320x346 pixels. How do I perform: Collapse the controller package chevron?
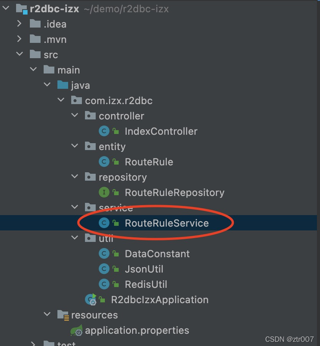tap(75, 115)
